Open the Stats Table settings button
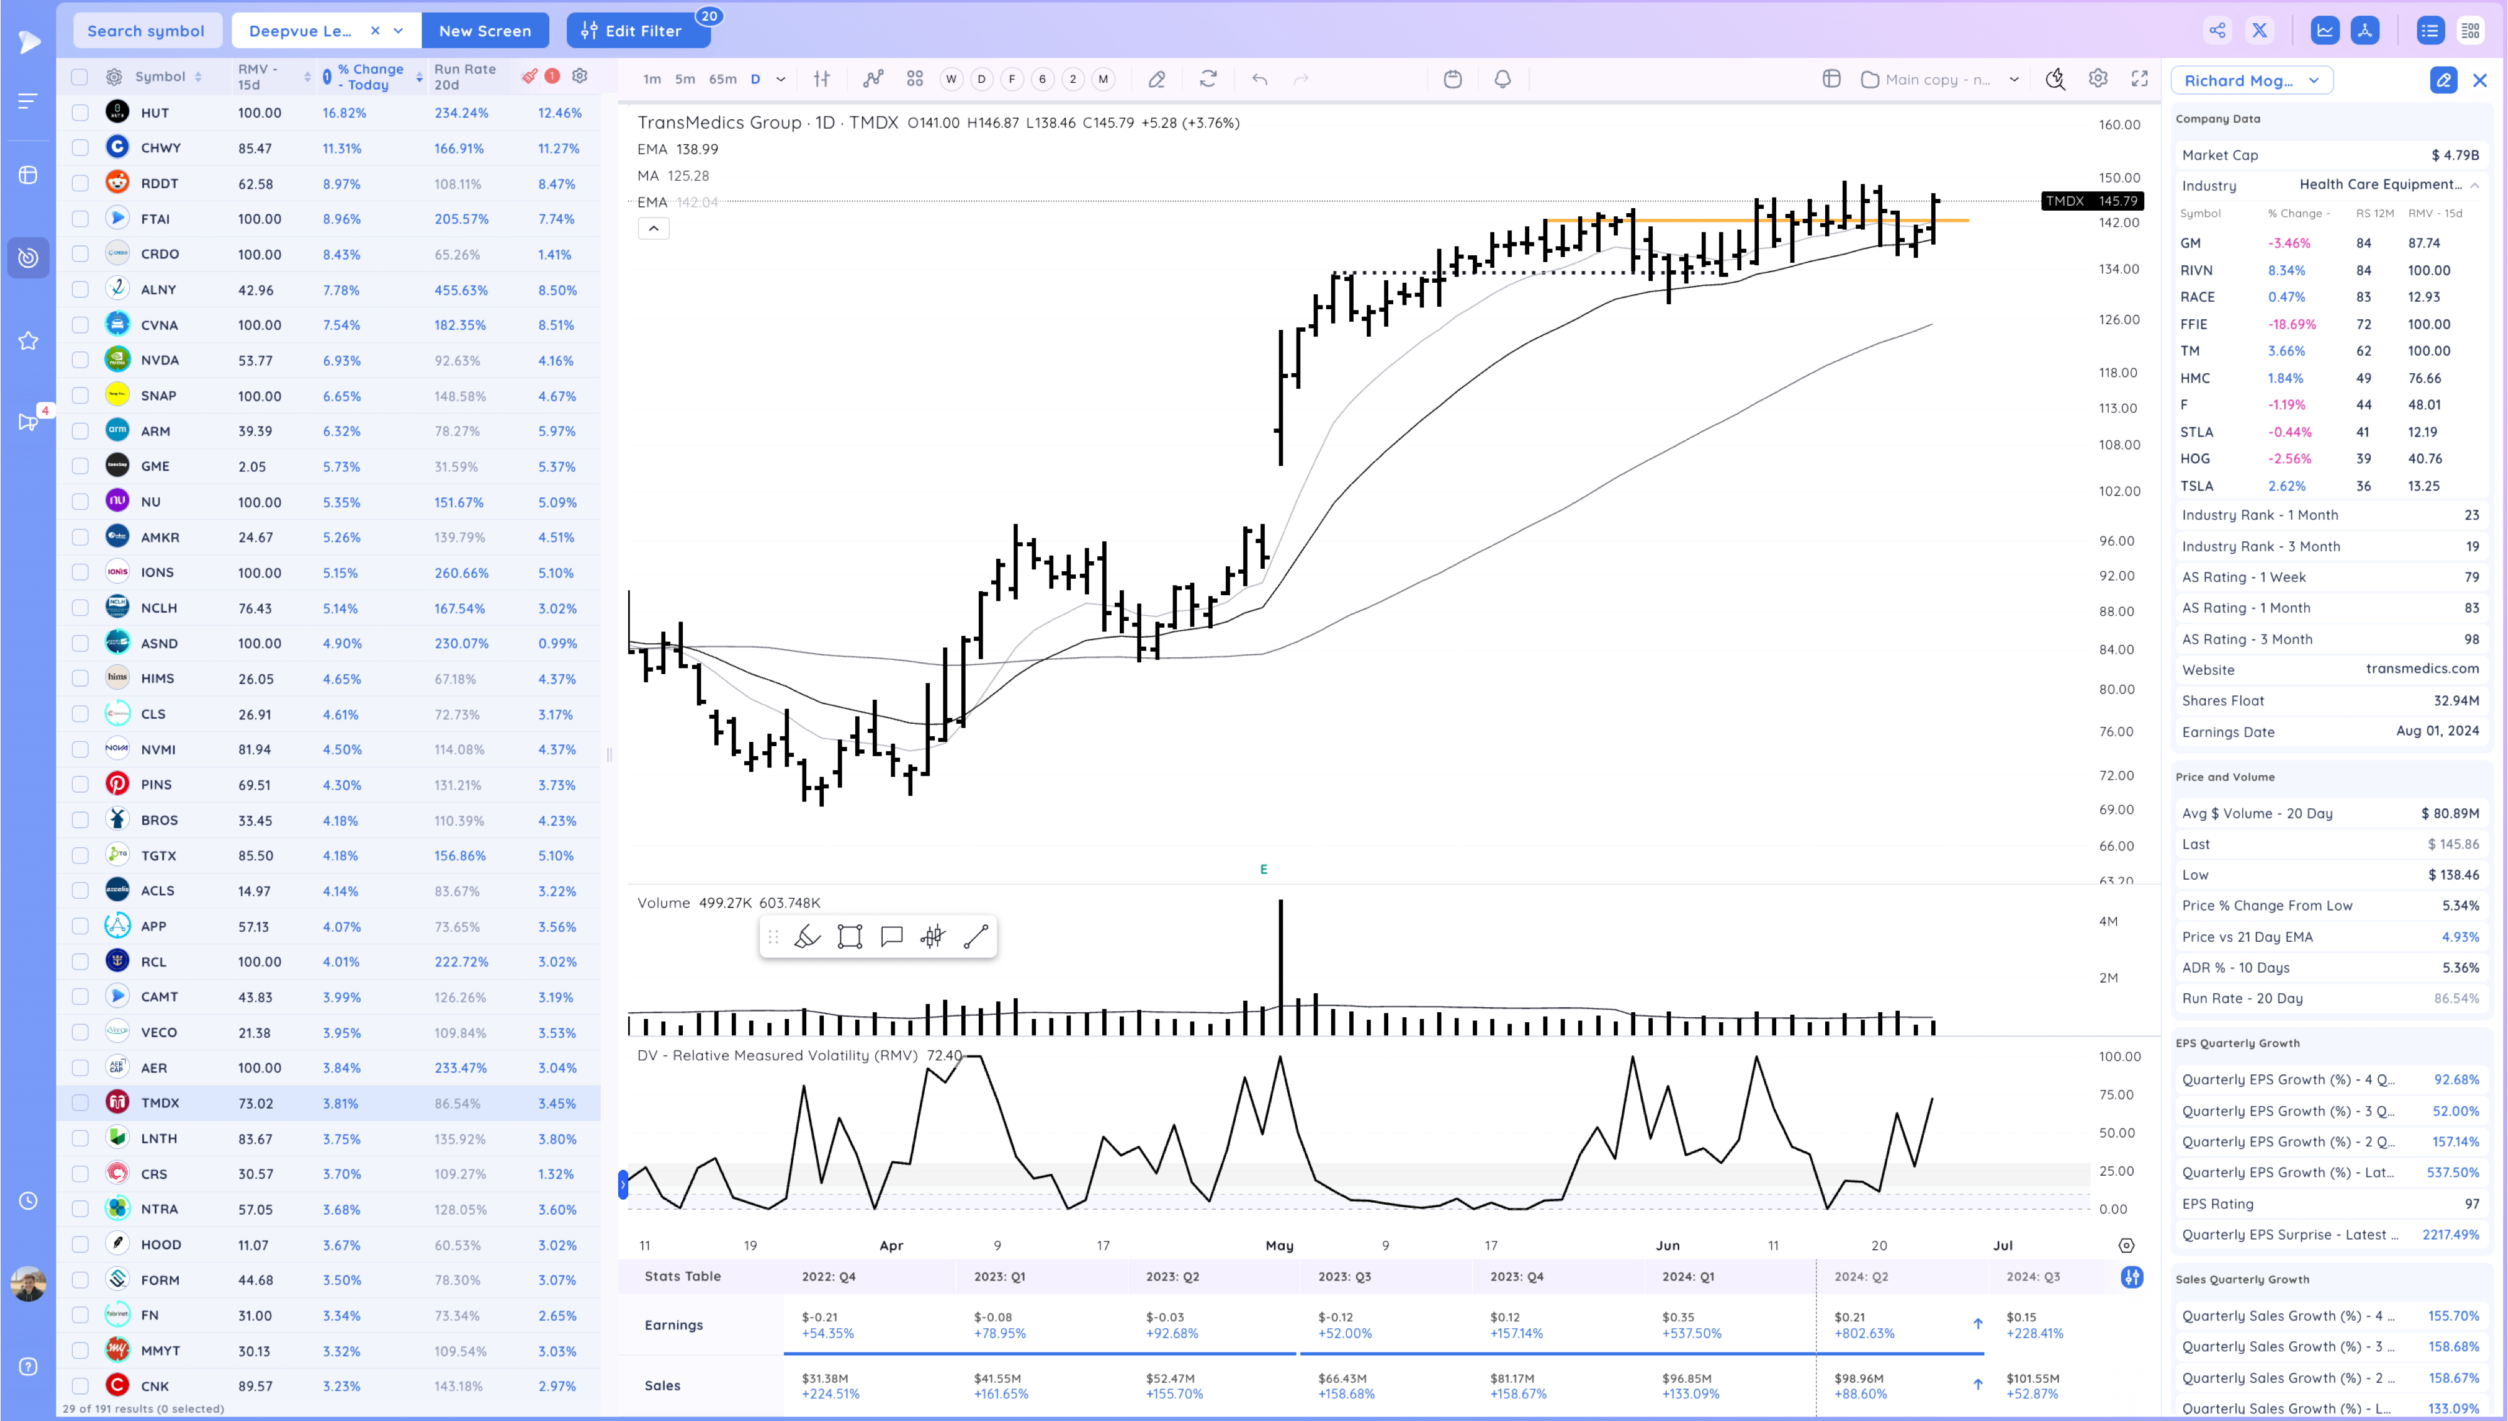 tap(2132, 1277)
